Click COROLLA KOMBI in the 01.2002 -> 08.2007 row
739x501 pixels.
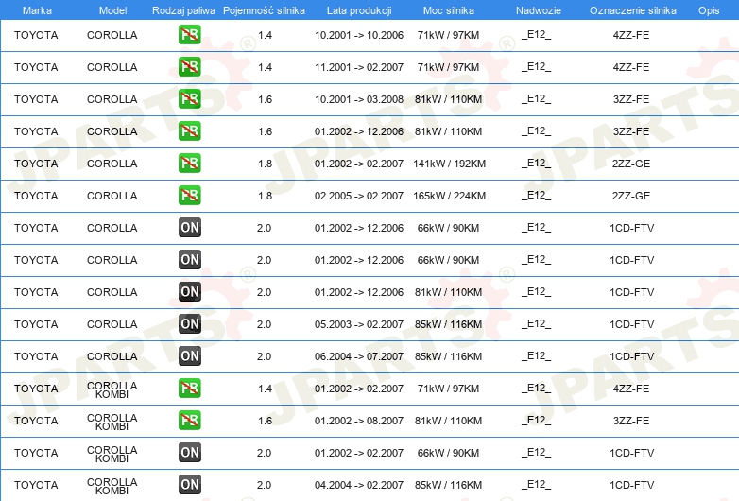112,422
